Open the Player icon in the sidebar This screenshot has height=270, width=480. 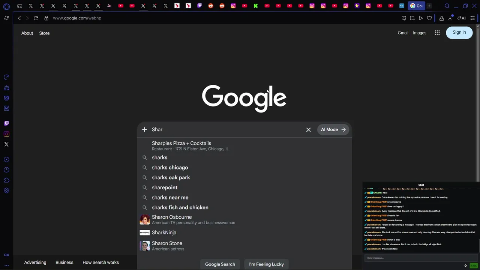coord(6,160)
